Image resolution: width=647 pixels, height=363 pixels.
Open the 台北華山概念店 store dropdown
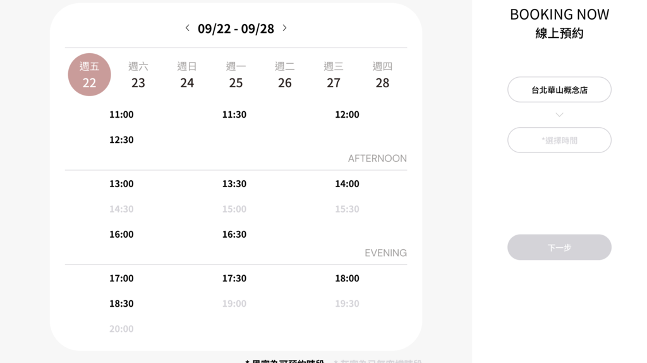point(559,90)
